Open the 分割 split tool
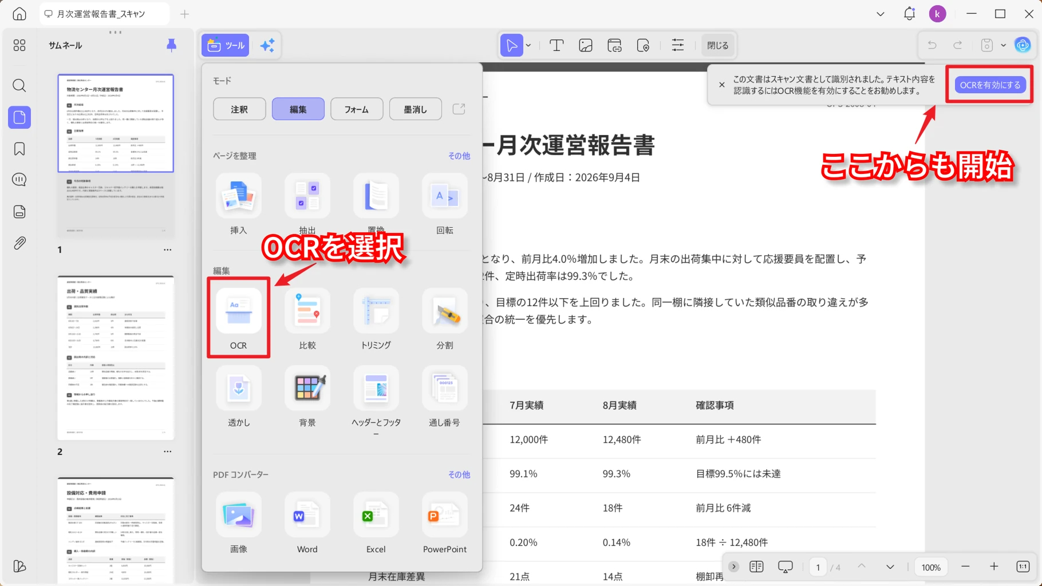 pos(445,319)
